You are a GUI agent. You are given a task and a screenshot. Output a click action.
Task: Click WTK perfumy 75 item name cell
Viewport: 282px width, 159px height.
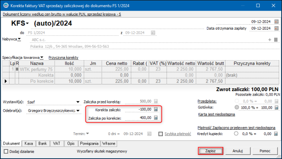point(37,69)
